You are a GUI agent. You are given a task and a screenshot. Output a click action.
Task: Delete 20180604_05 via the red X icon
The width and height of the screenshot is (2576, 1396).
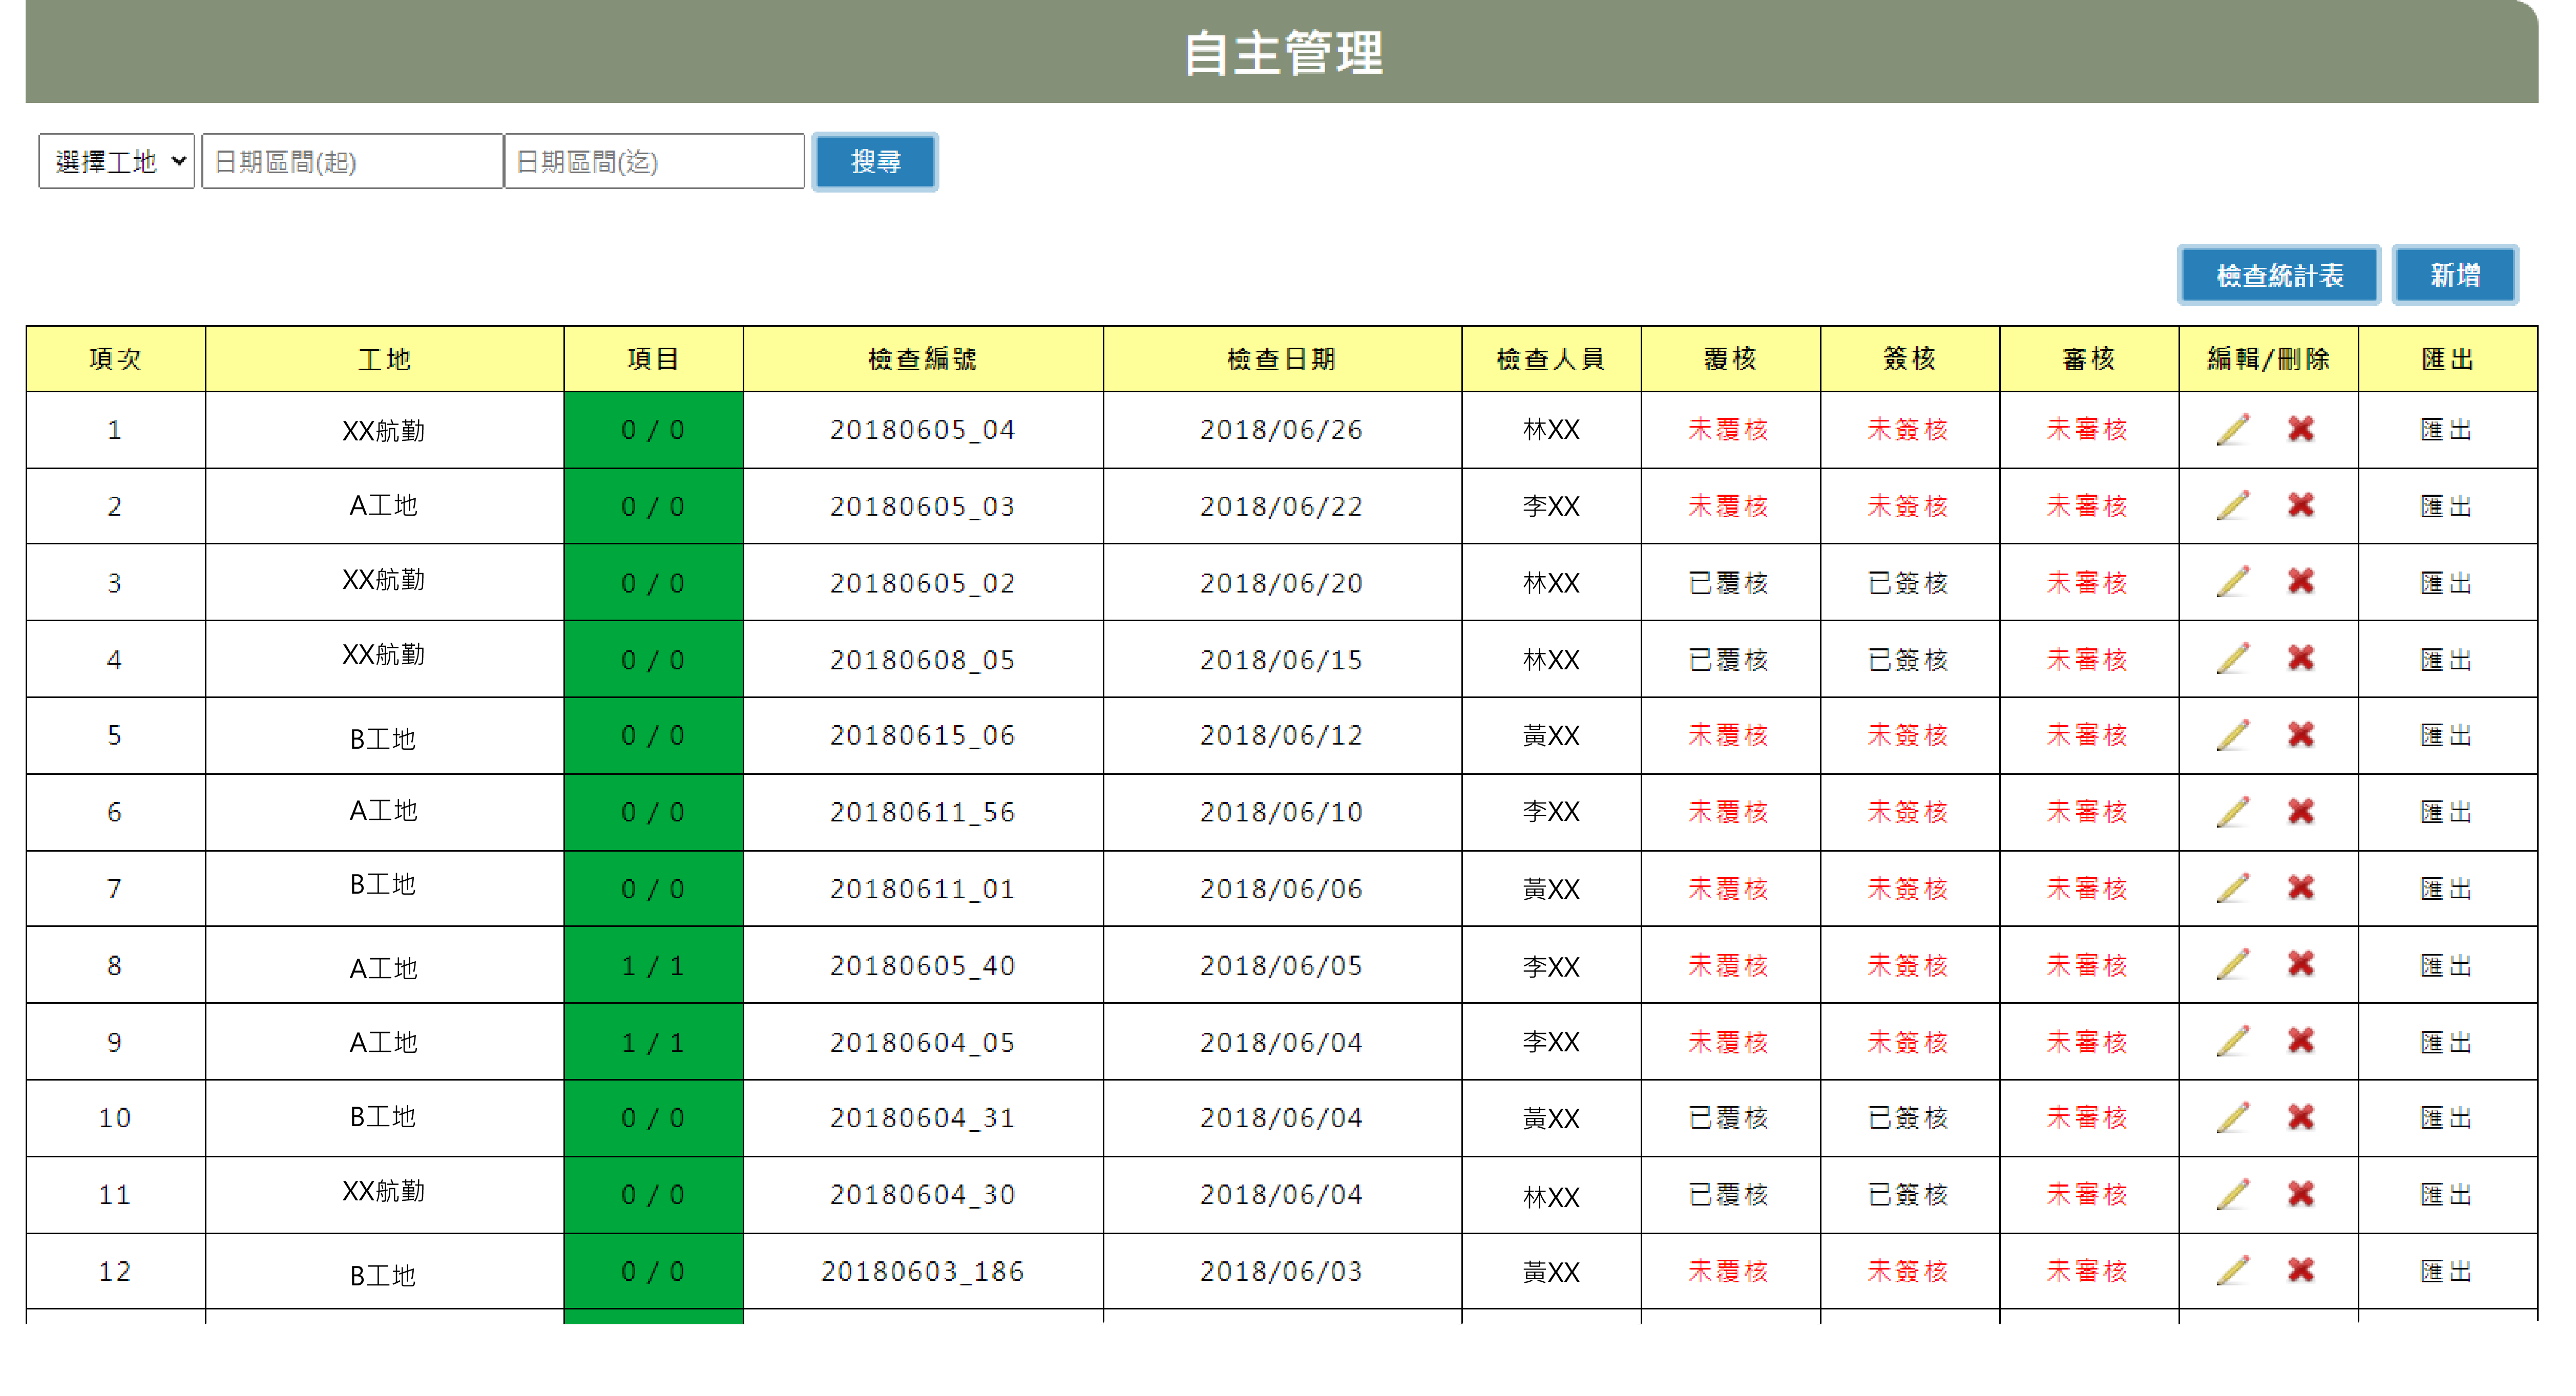pos(2301,1041)
